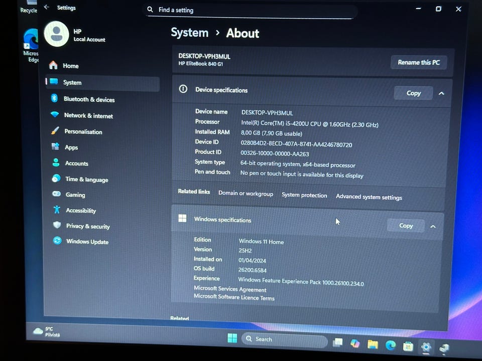The width and height of the screenshot is (482, 361).
Task: Click the Edition value Windows 11 Home
Action: coord(261,242)
